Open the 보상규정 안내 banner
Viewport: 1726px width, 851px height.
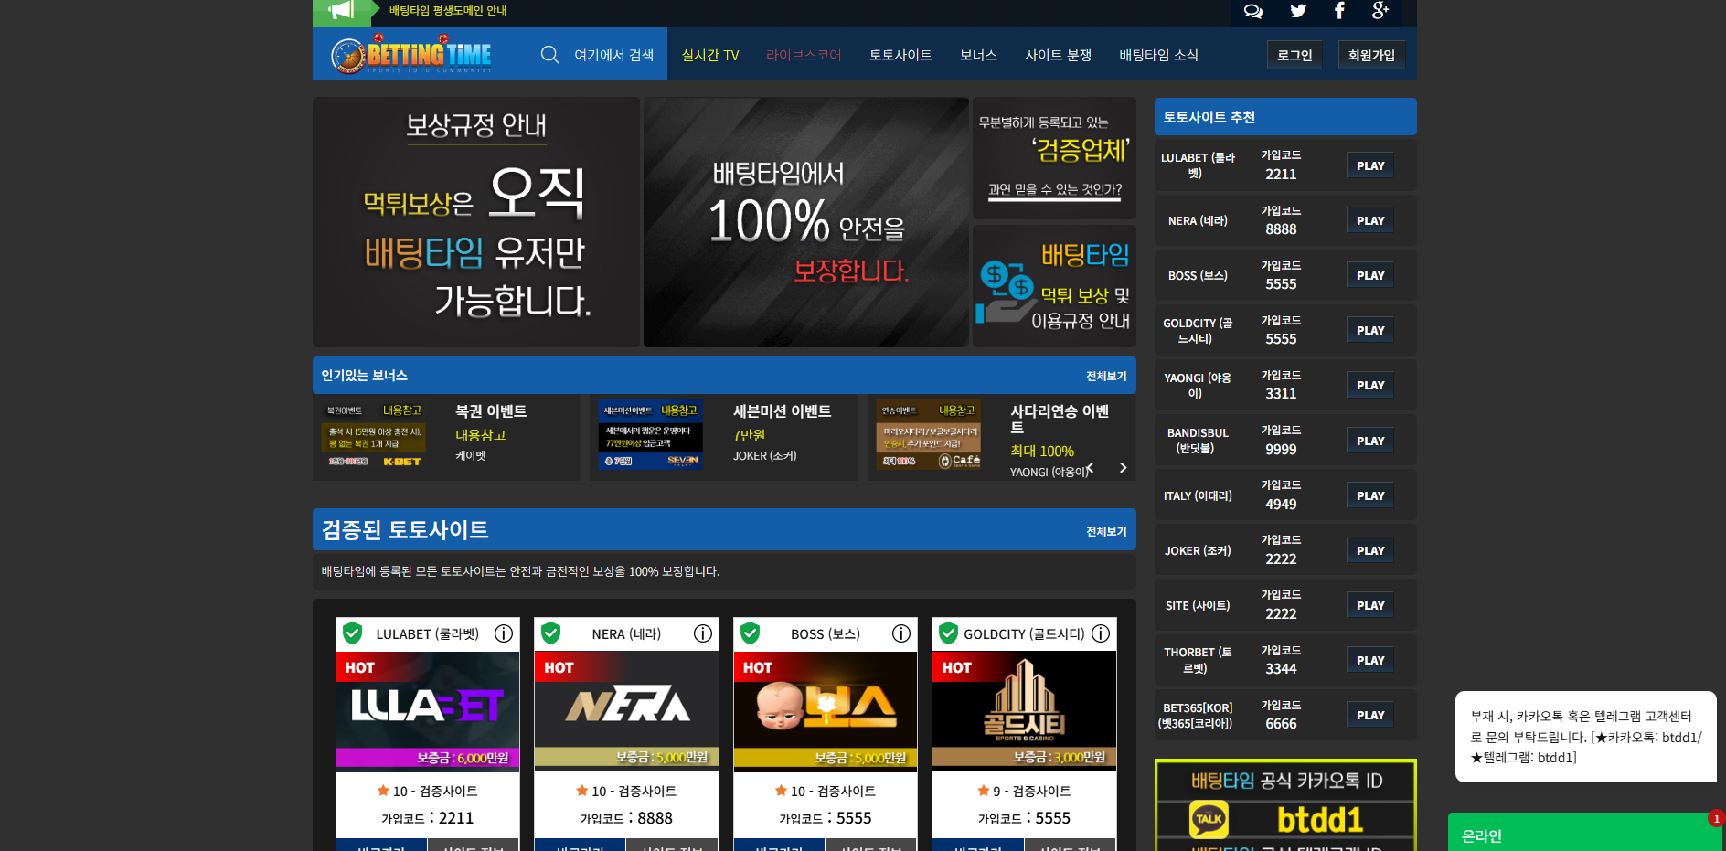tap(475, 222)
